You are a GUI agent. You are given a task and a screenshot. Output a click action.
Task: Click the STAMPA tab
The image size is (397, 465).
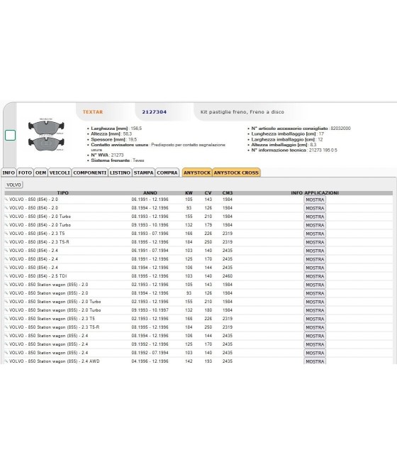coord(144,173)
